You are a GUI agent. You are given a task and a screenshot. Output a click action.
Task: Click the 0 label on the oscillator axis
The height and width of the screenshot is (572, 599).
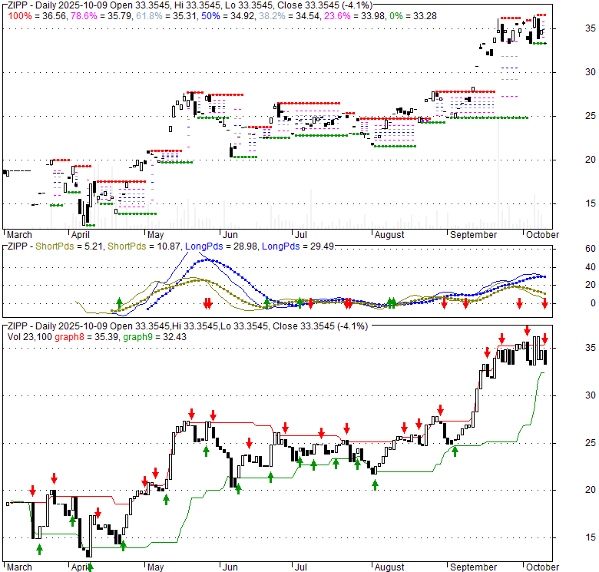(593, 303)
